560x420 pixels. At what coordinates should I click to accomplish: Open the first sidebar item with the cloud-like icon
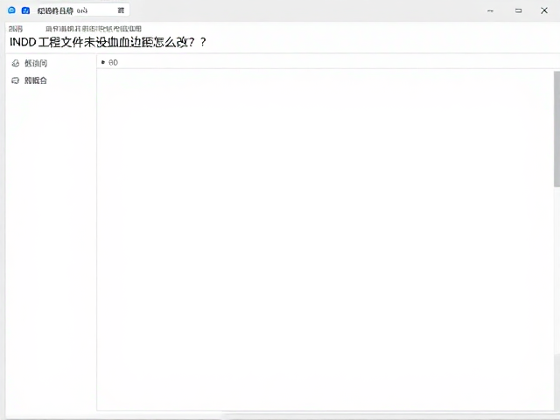point(30,63)
